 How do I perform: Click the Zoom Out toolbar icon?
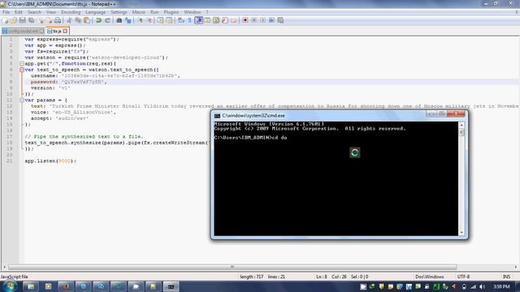(x=149, y=20)
